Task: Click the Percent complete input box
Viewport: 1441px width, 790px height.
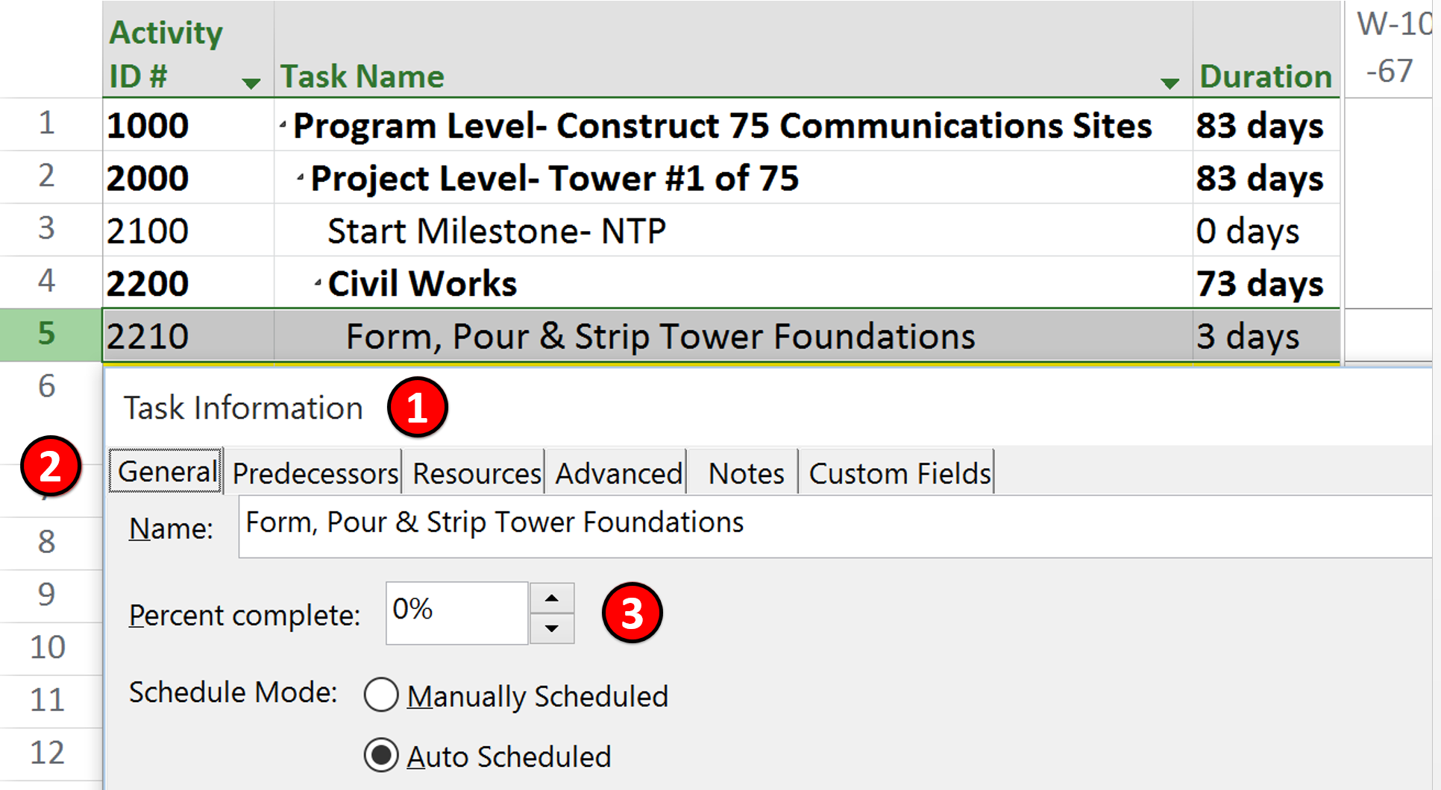Action: [456, 613]
